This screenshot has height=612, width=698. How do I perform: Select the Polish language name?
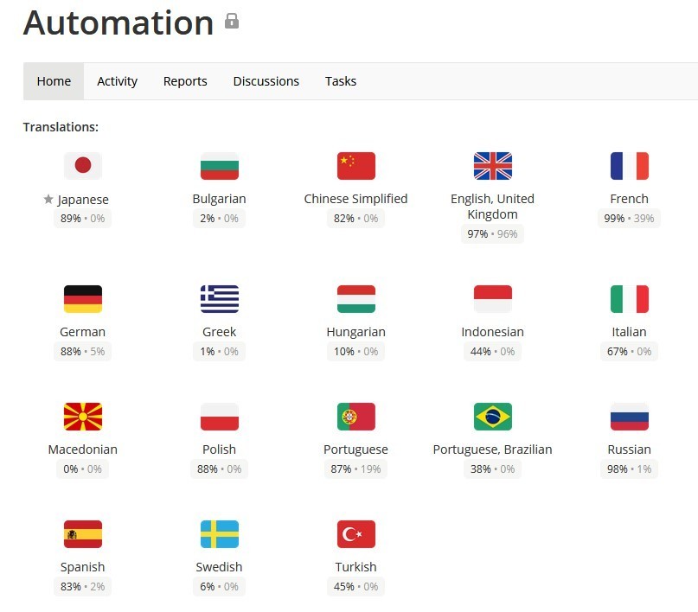tap(219, 449)
